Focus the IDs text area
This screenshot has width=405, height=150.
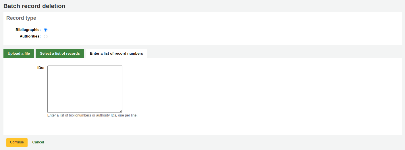85,89
